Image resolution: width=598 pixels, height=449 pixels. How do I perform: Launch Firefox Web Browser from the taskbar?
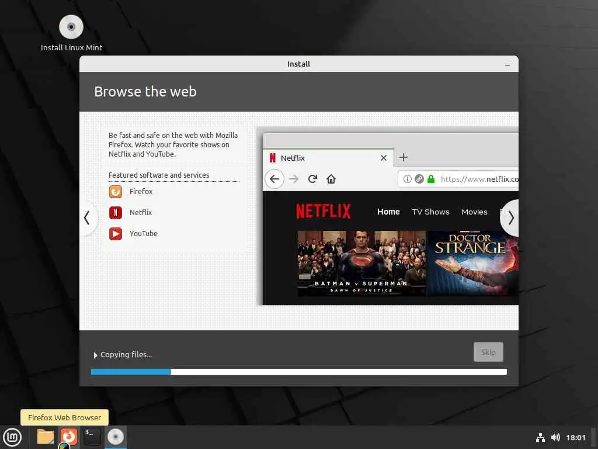coord(69,437)
